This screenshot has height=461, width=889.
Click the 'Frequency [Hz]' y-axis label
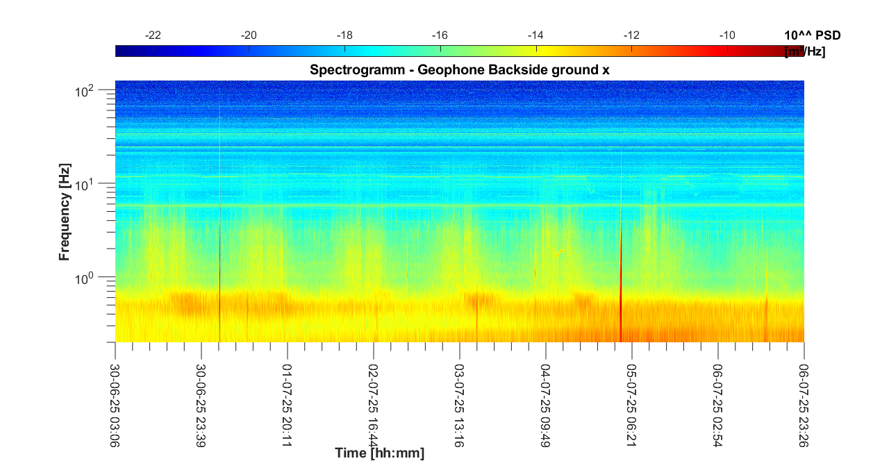65,217
